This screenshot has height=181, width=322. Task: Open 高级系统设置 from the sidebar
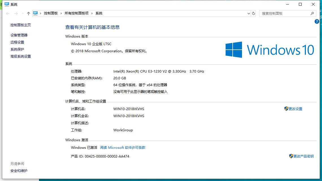click(21, 56)
